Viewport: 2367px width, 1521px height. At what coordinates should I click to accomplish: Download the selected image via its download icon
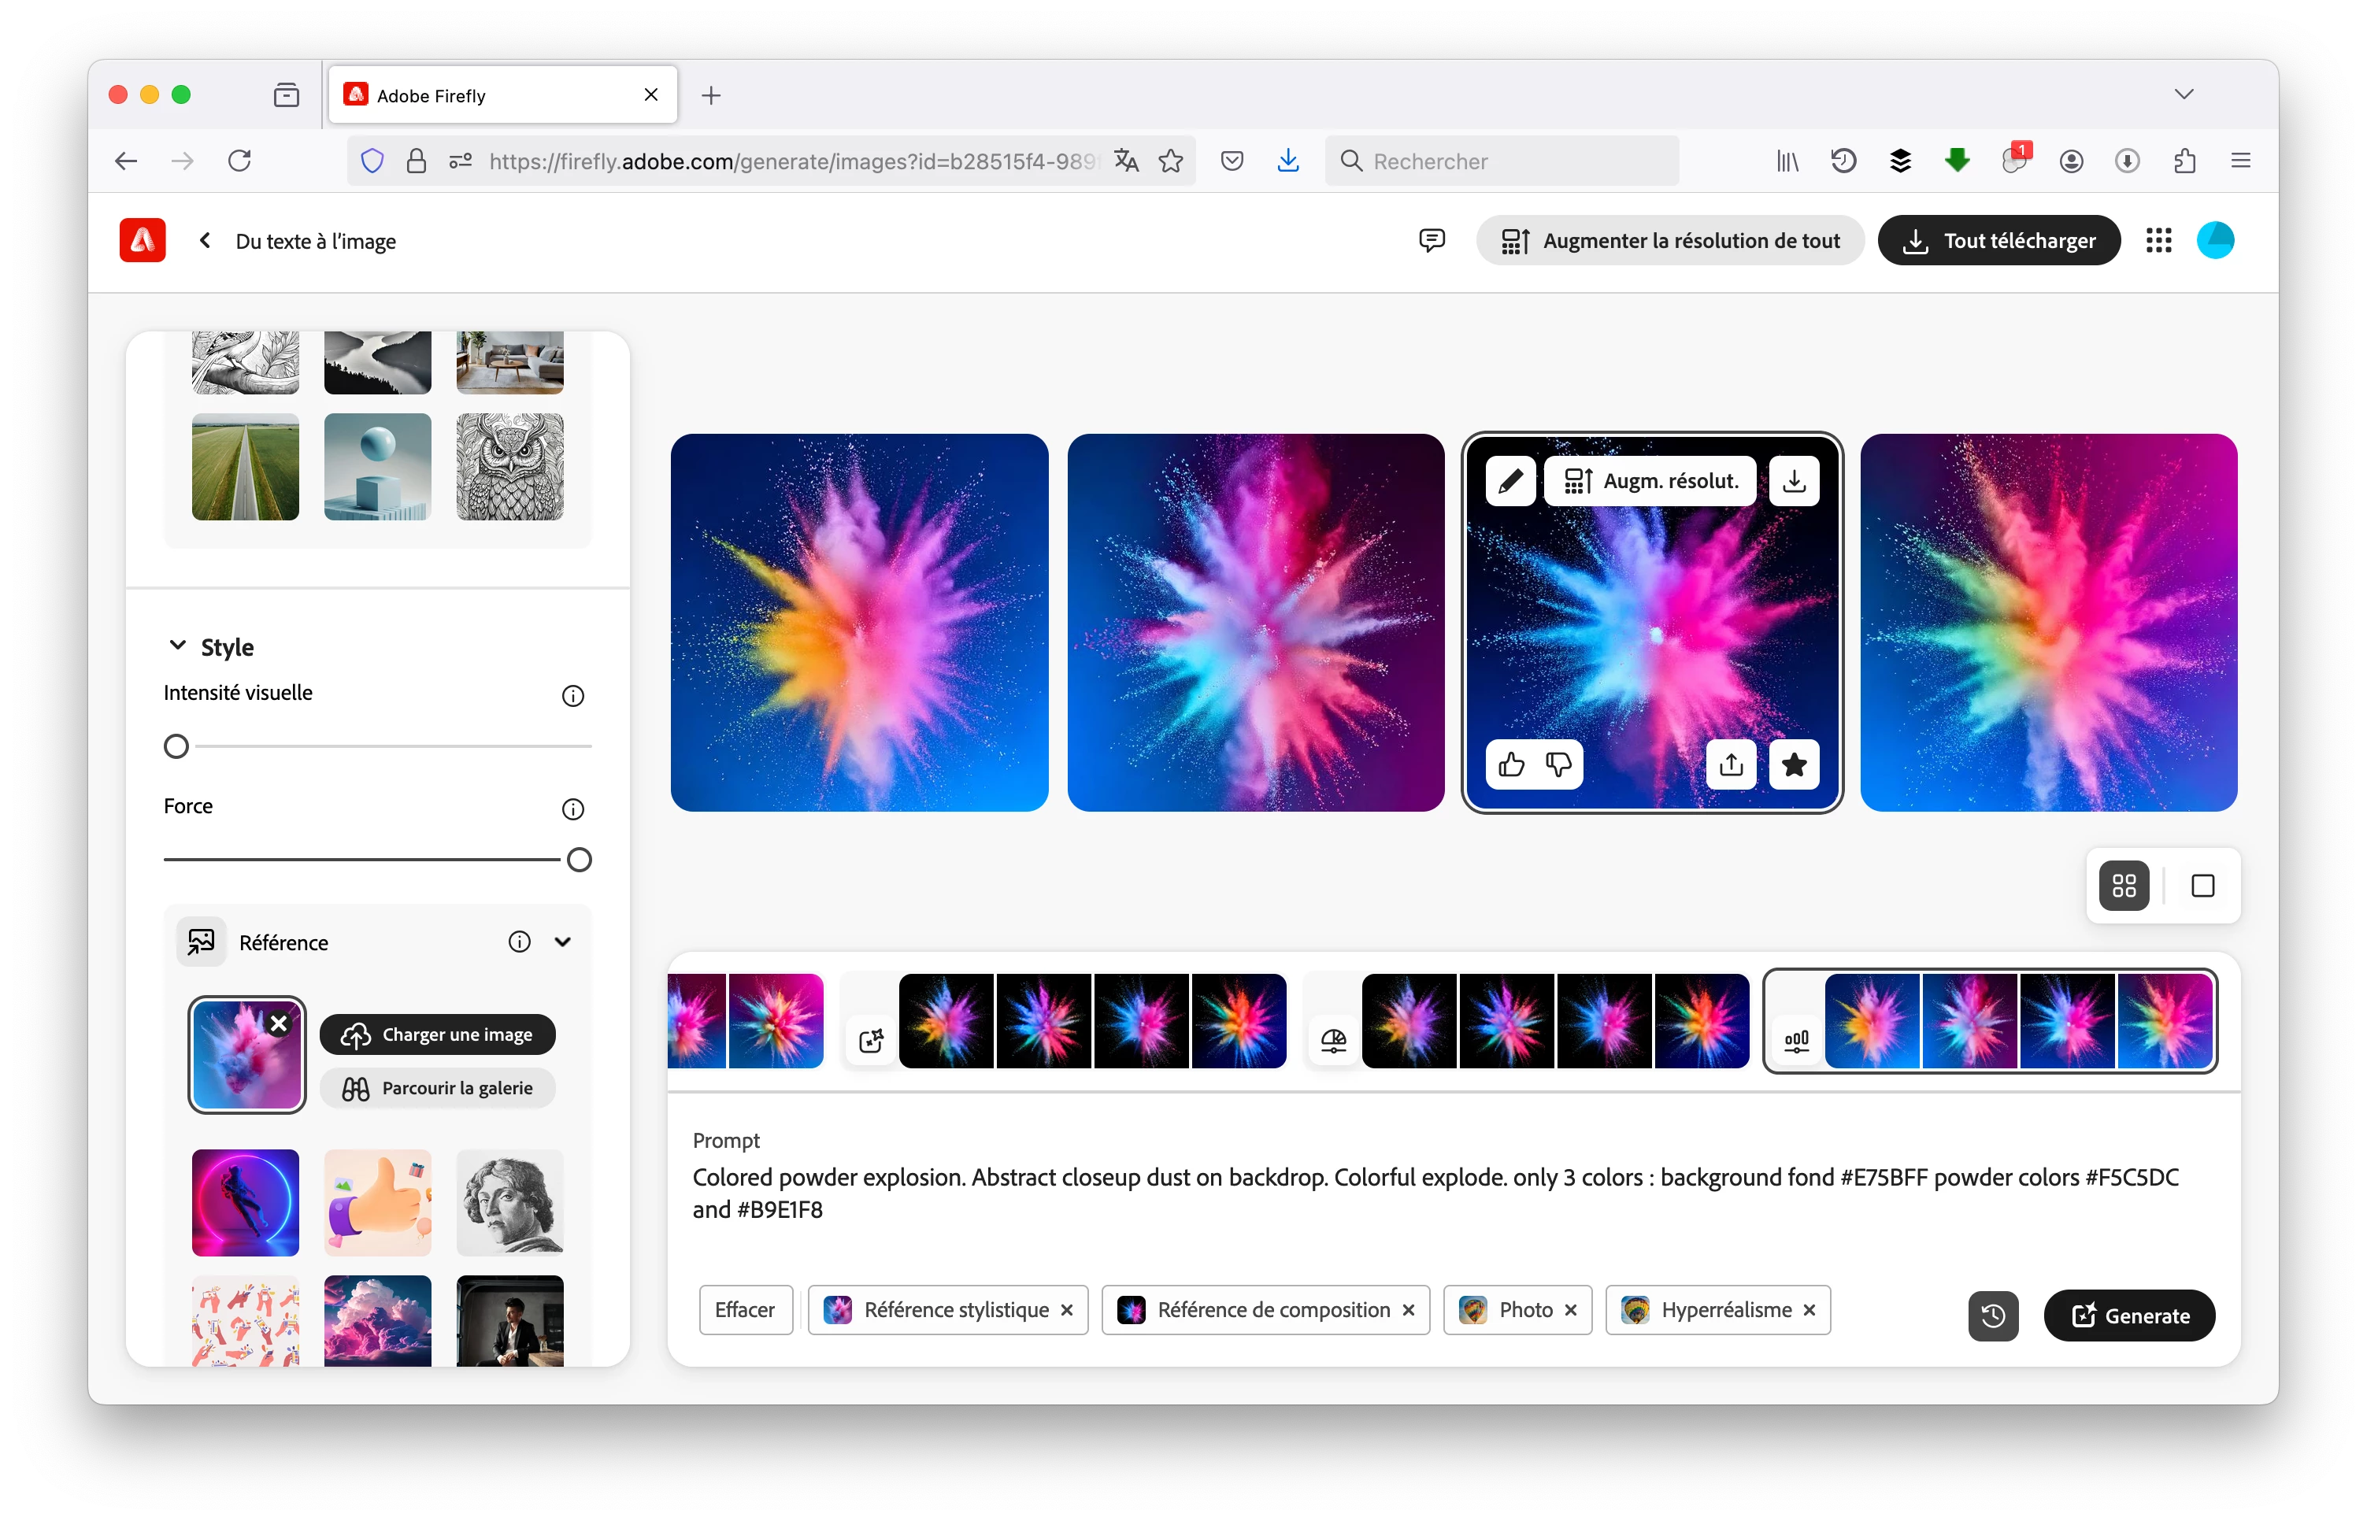[x=1794, y=481]
